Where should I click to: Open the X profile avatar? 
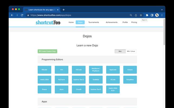click(x=157, y=15)
